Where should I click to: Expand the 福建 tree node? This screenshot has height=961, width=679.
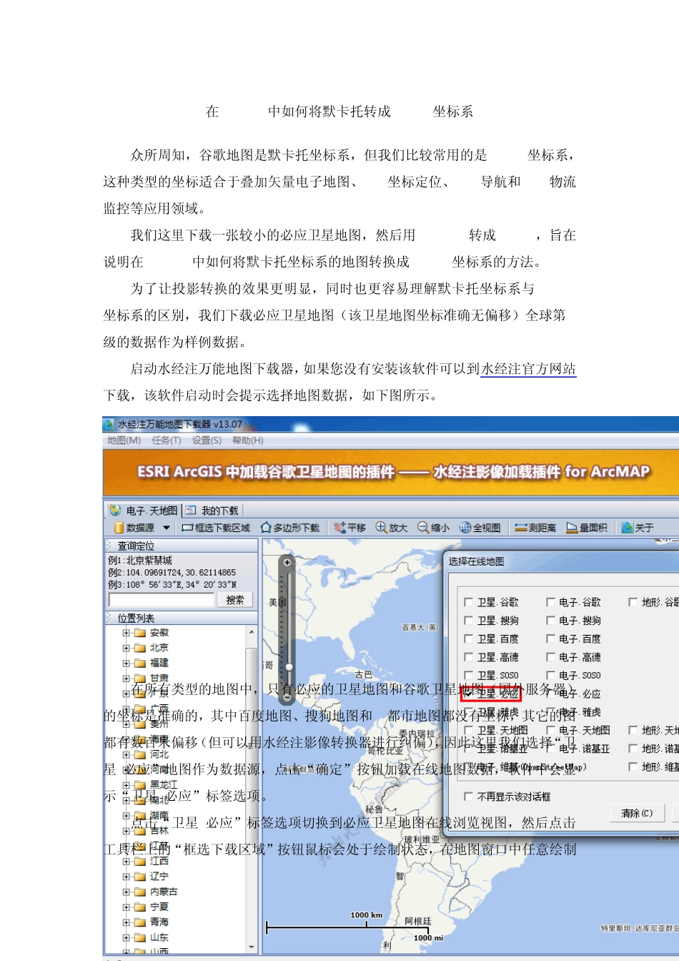click(127, 663)
